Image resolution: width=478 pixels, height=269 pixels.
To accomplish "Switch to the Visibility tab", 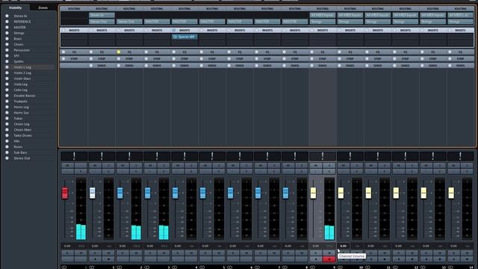I will pos(15,7).
